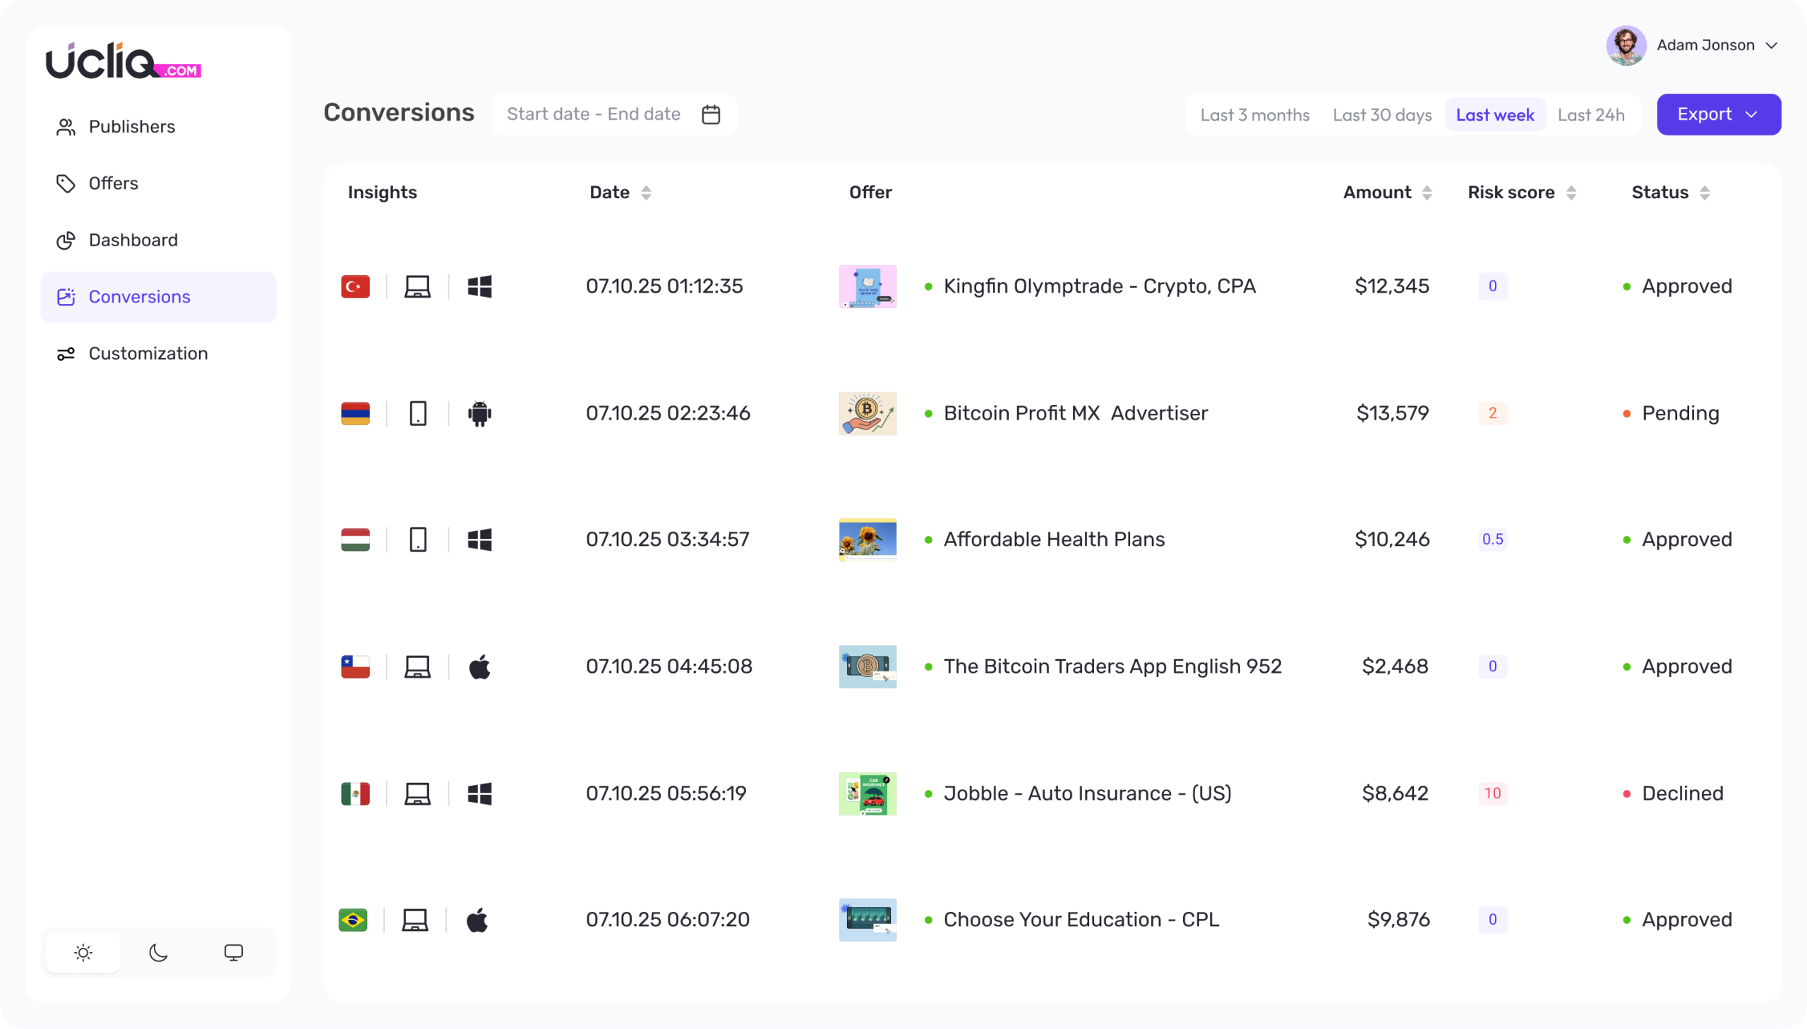The width and height of the screenshot is (1807, 1029).
Task: Switch to light theme sun toggle
Action: pos(83,953)
